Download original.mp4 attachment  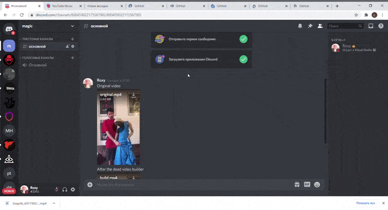pyautogui.click(x=133, y=95)
